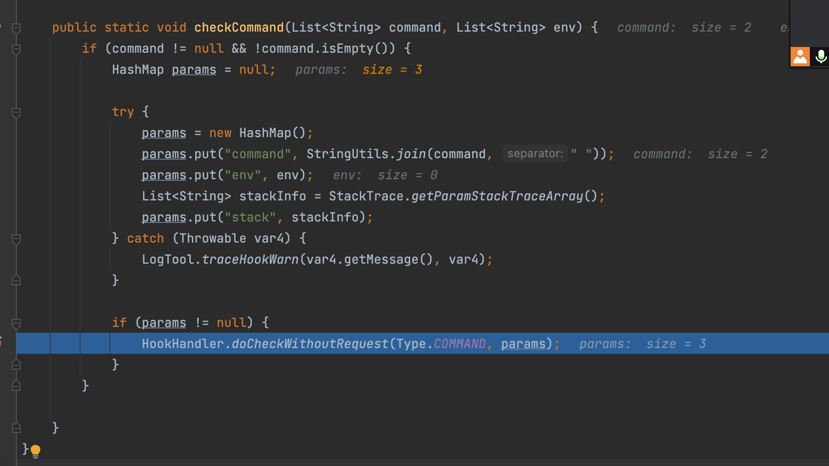This screenshot has height=466, width=829.
Task: Fold the 'if (command != null' block
Action: [16, 49]
